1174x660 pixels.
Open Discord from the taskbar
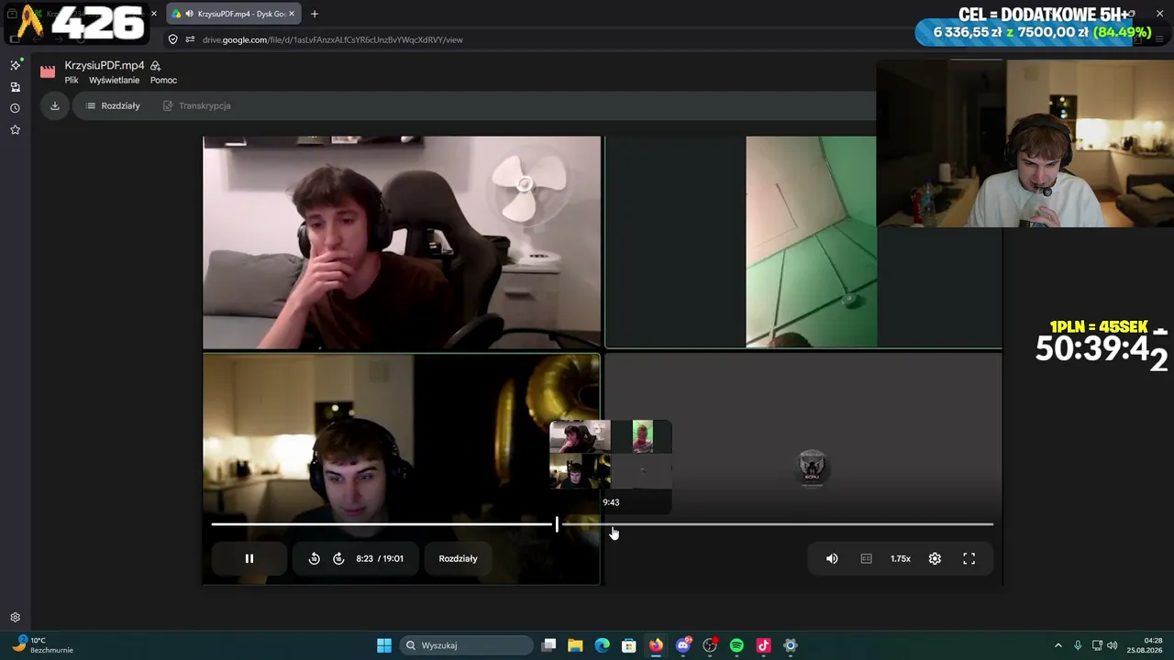click(x=683, y=645)
